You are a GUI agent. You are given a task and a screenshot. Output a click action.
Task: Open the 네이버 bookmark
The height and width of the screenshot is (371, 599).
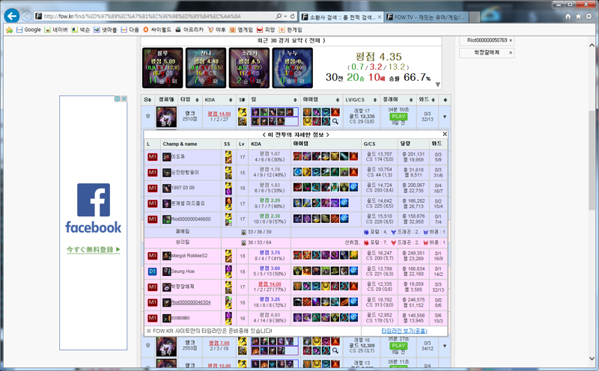point(56,30)
